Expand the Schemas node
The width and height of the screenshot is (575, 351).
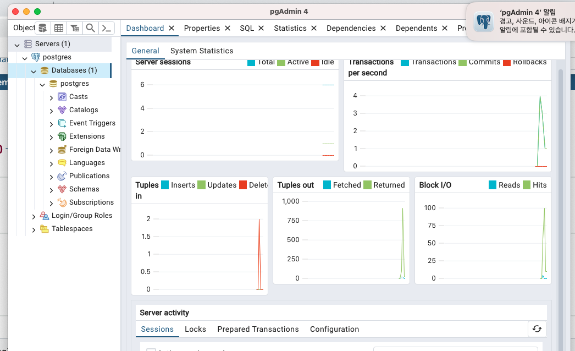pyautogui.click(x=51, y=190)
